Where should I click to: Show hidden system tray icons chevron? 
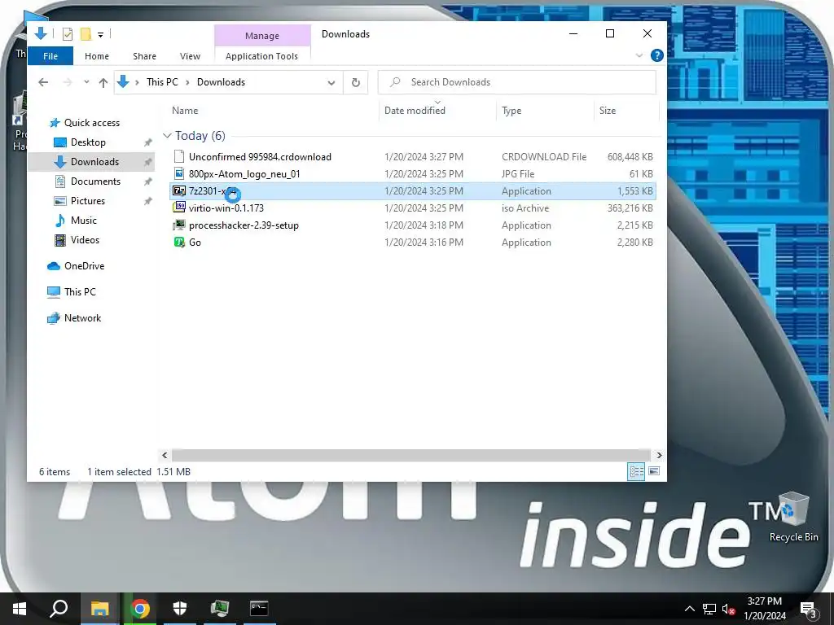point(689,609)
